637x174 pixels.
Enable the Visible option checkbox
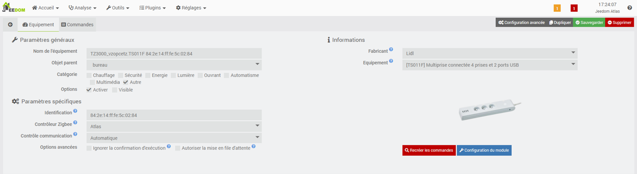coord(115,90)
